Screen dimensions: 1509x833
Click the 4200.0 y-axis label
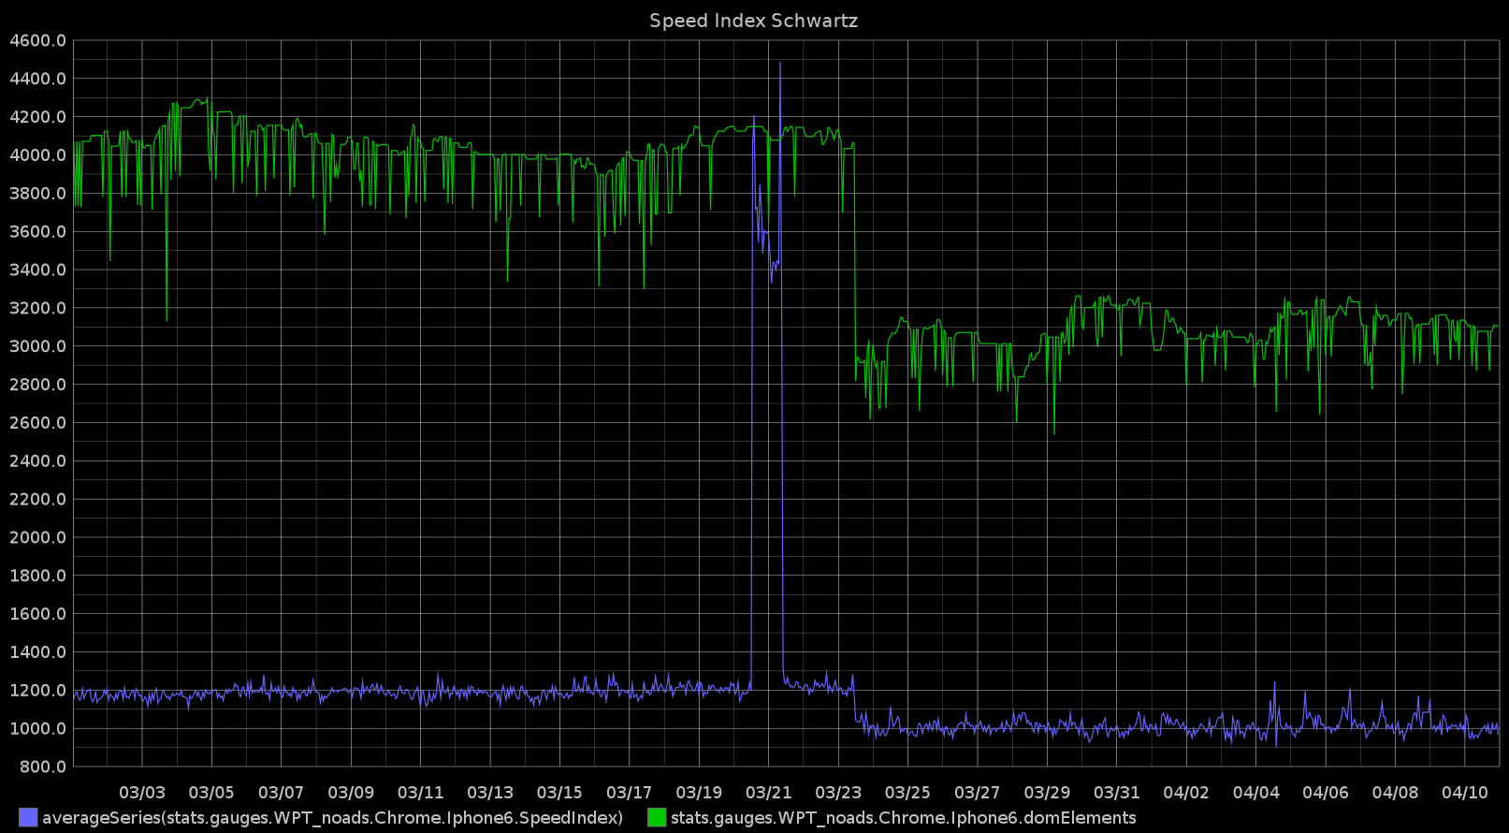[37, 117]
